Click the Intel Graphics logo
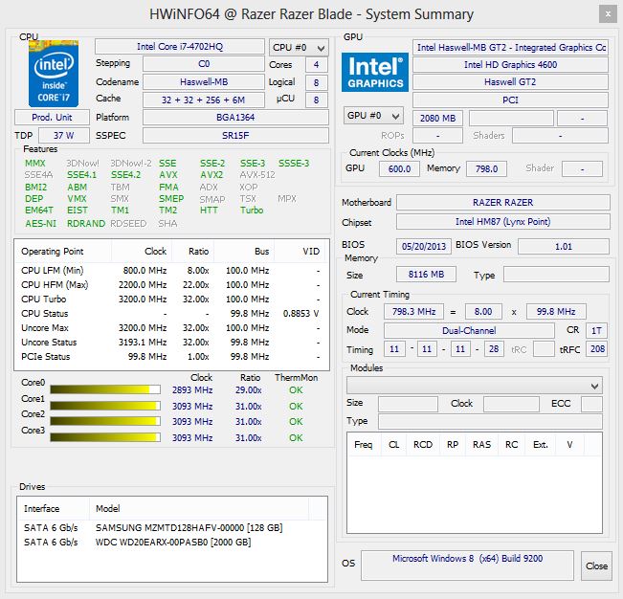Screen dimensions: 623x599 point(375,73)
